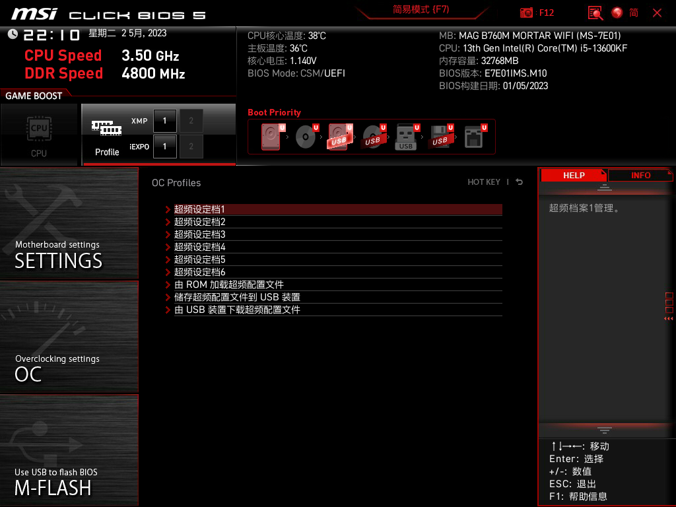
Task: Select the network boot device icon
Action: point(474,135)
